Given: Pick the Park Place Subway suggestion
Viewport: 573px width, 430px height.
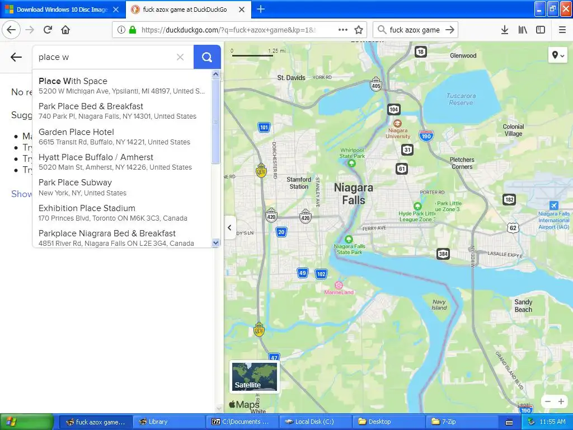Looking at the screenshot, I should [x=122, y=188].
